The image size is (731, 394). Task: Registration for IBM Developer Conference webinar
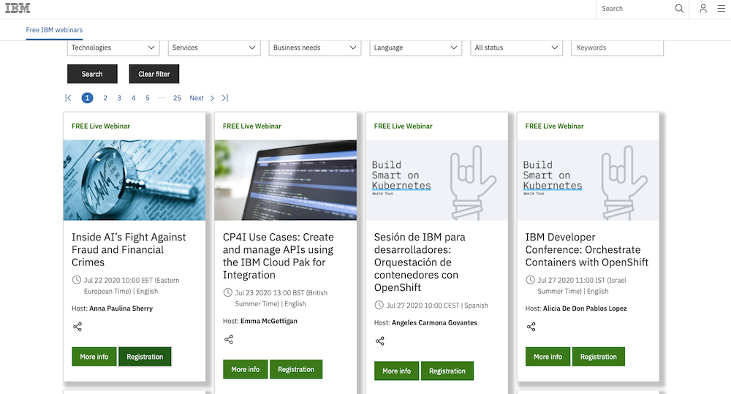[599, 357]
